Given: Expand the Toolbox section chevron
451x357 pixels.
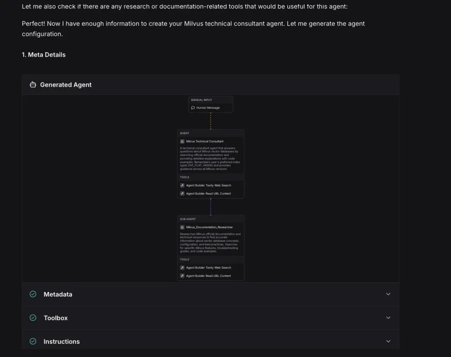Looking at the screenshot, I should click(388, 318).
